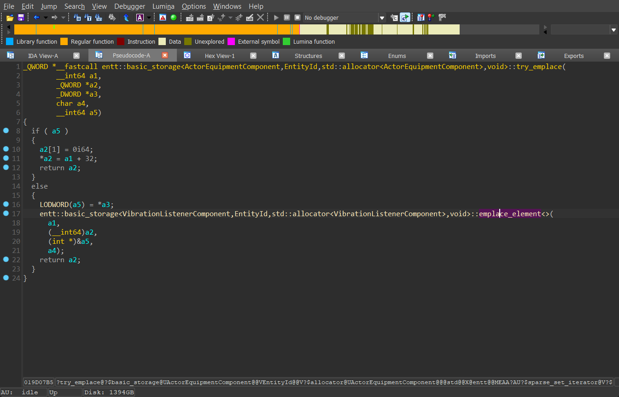Switch to the Imports tab
The height and width of the screenshot is (397, 619).
click(x=485, y=56)
